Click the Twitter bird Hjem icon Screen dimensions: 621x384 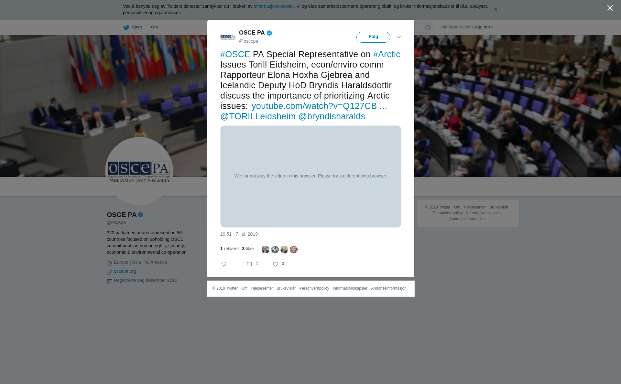126,27
